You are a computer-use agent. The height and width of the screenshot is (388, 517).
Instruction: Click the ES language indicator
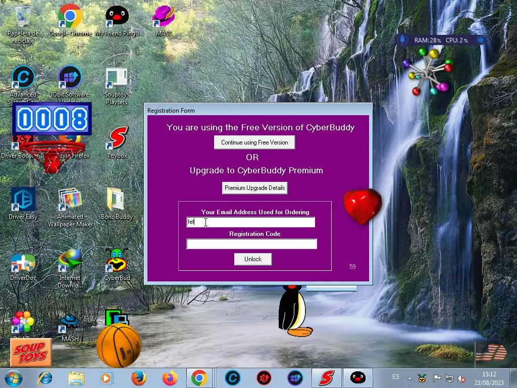tap(396, 377)
